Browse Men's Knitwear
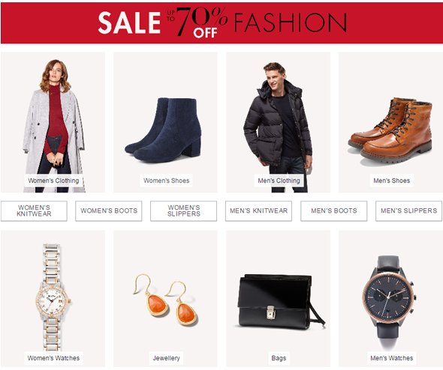The width and height of the screenshot is (443, 370). tap(258, 210)
